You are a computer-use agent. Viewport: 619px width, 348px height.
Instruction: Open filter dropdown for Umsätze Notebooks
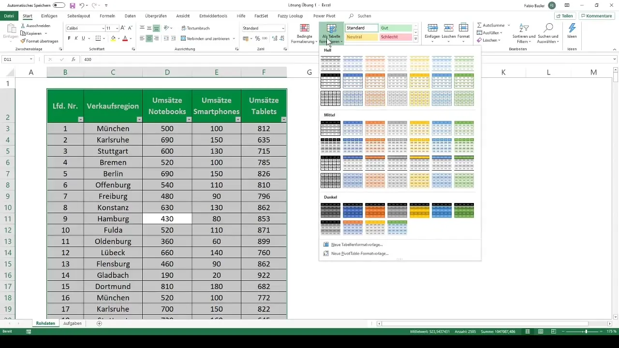(x=188, y=119)
